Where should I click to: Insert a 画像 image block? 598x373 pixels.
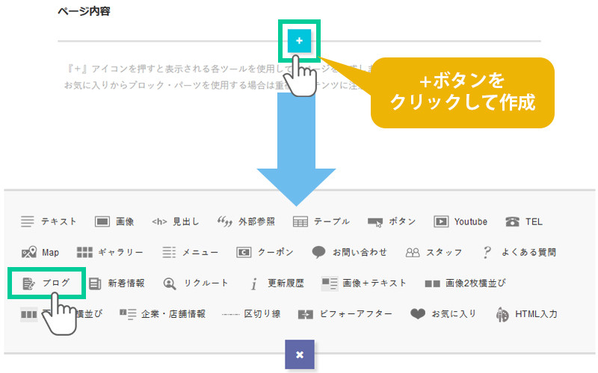coord(114,222)
